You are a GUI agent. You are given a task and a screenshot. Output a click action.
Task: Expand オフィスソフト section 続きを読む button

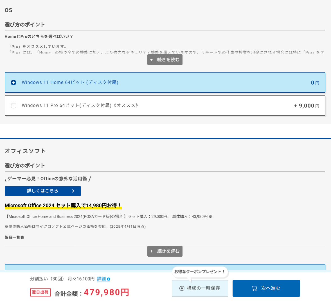coord(165,251)
